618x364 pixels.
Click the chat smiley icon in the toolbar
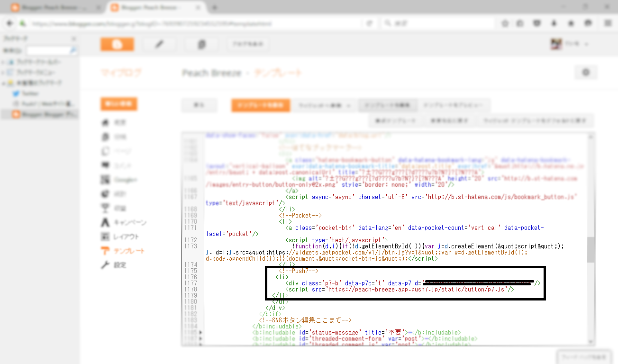(x=588, y=23)
